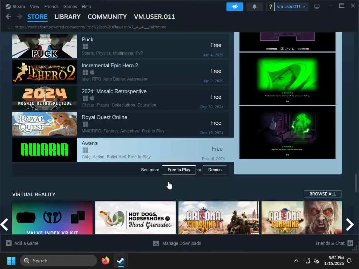Viewport: 359px width, 269px height.
Task: Open the Puck game entry title
Action: click(87, 40)
